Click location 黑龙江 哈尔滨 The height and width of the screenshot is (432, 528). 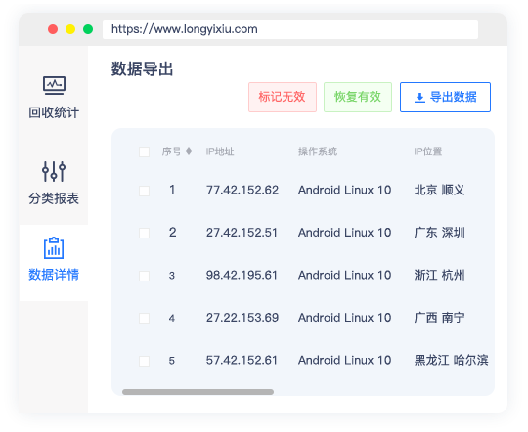coord(451,360)
